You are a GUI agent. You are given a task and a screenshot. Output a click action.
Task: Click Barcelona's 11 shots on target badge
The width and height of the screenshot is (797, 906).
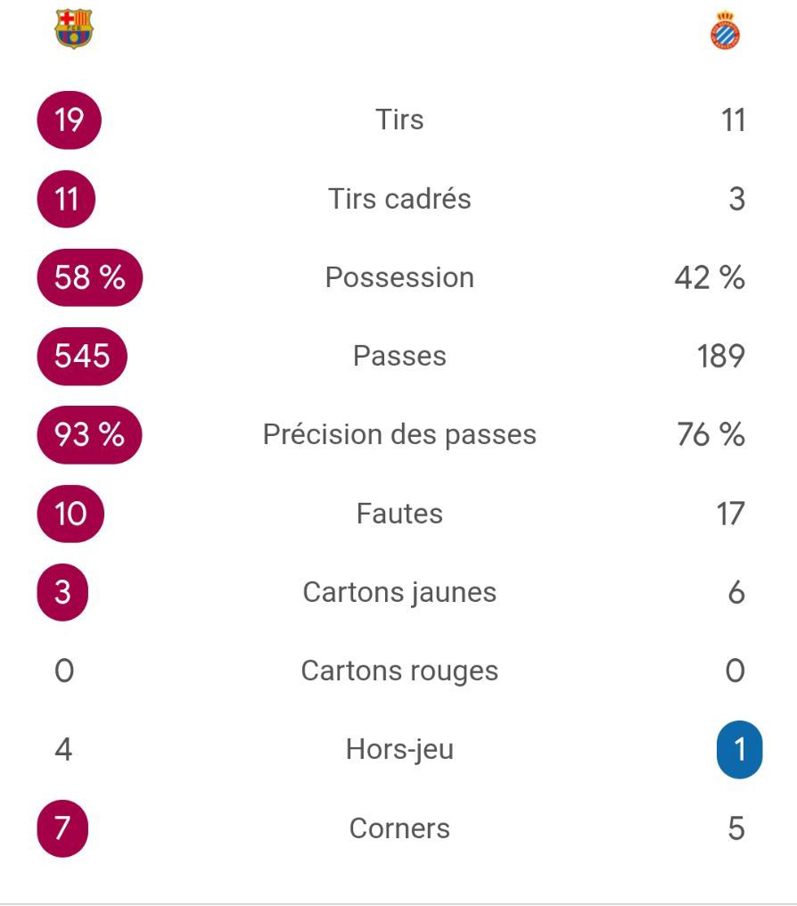pyautogui.click(x=67, y=198)
